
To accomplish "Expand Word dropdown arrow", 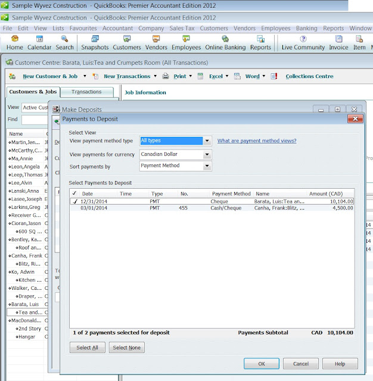I will 264,76.
